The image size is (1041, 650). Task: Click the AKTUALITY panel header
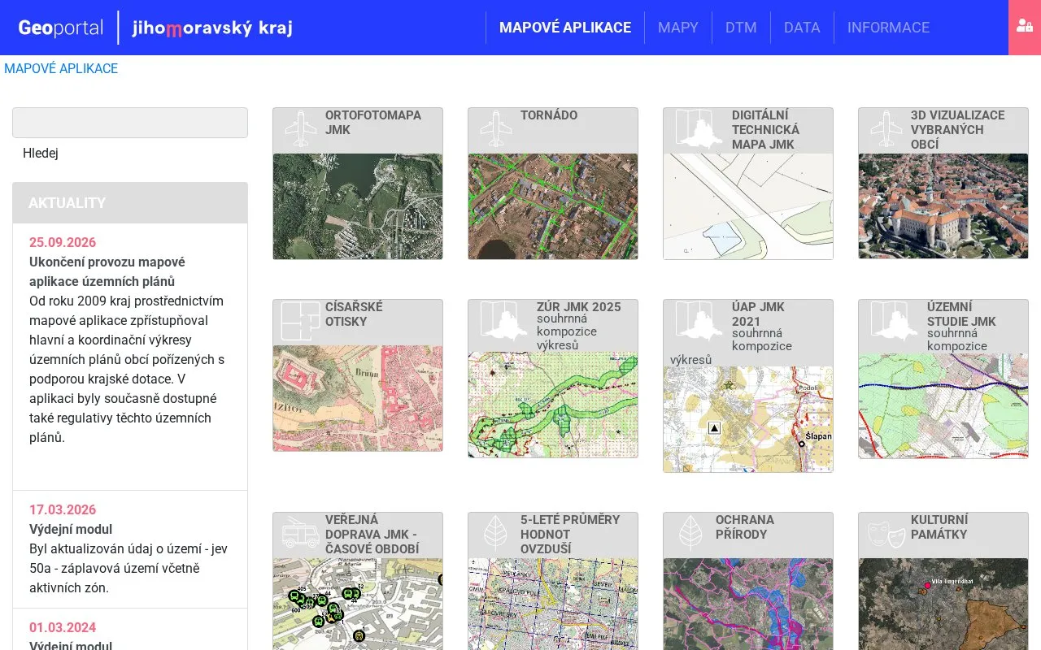(x=130, y=203)
